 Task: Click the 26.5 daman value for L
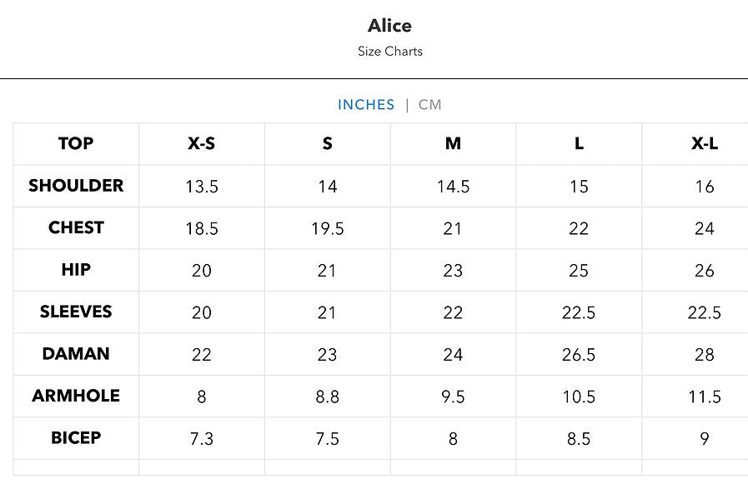pos(579,355)
